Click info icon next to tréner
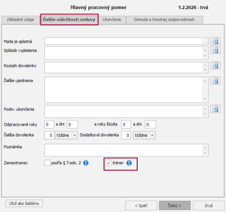 (x=129, y=163)
